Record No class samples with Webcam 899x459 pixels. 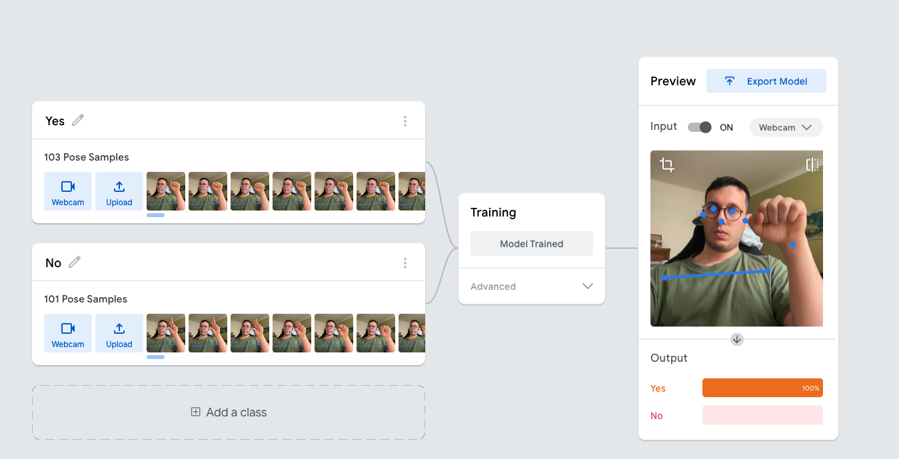tap(68, 333)
